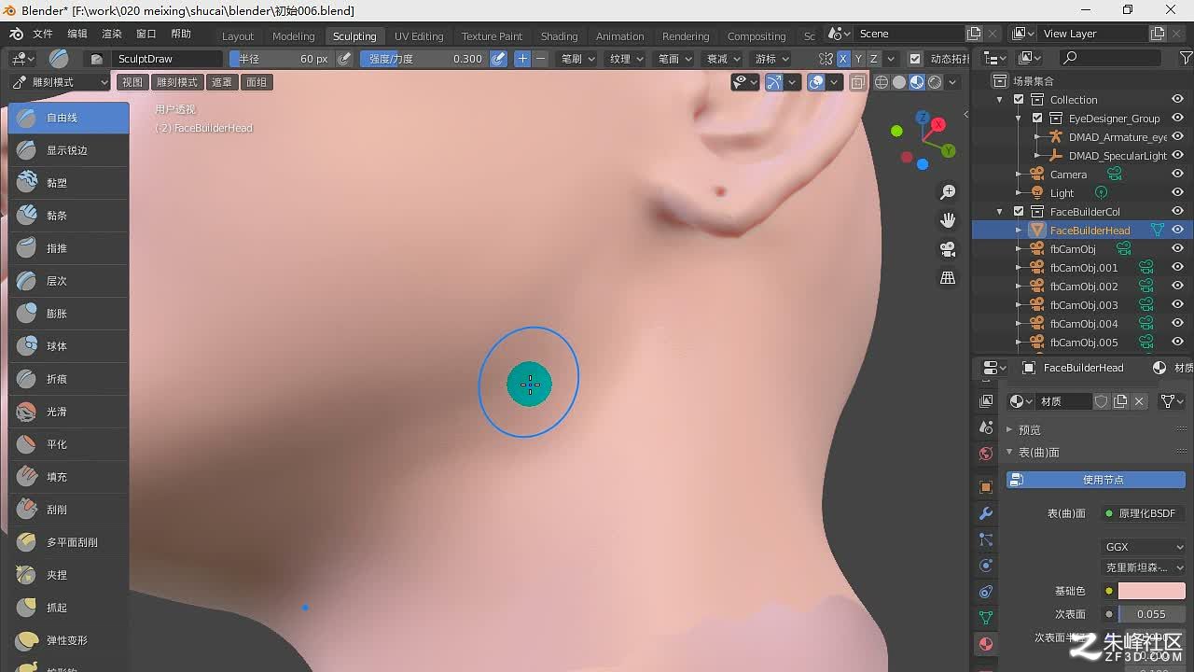Open the GGX distribution dropdown
This screenshot has height=672, width=1194.
pos(1144,547)
